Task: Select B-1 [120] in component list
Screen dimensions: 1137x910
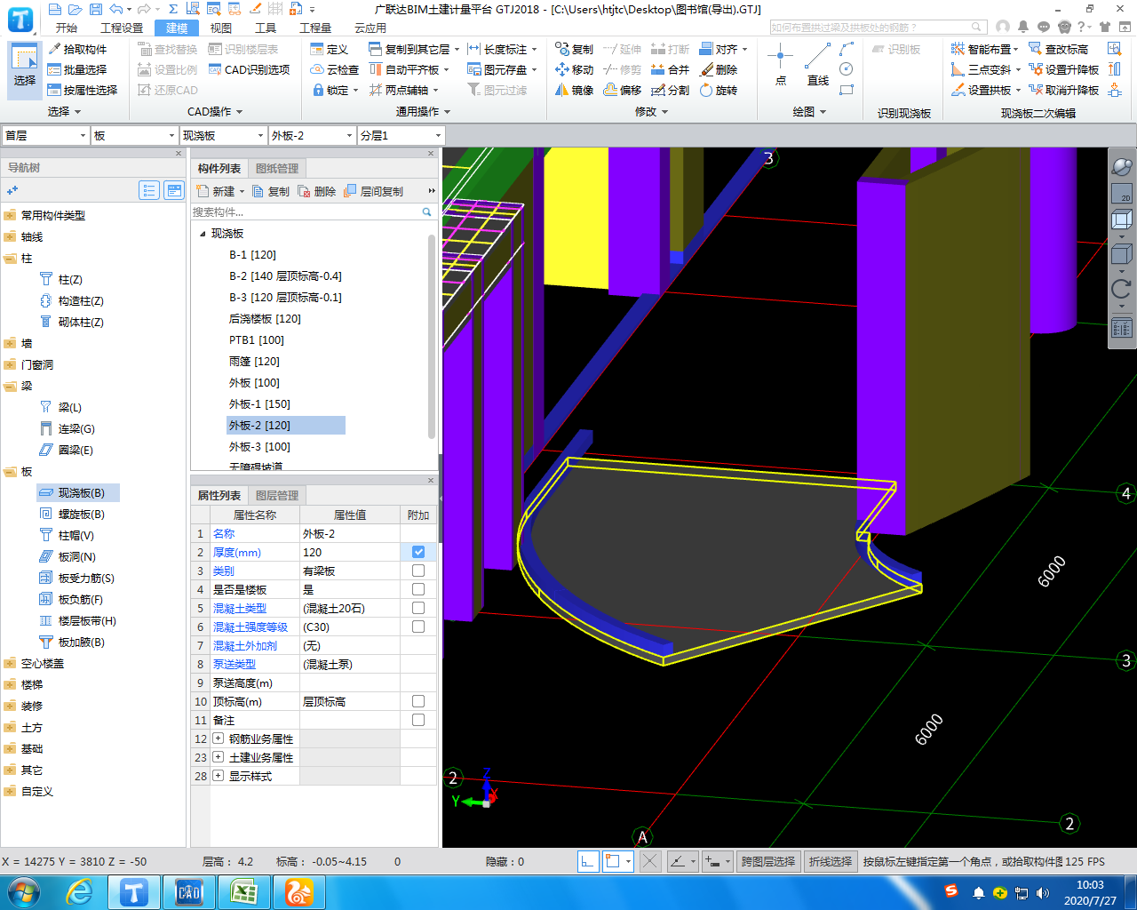Action: [x=252, y=254]
